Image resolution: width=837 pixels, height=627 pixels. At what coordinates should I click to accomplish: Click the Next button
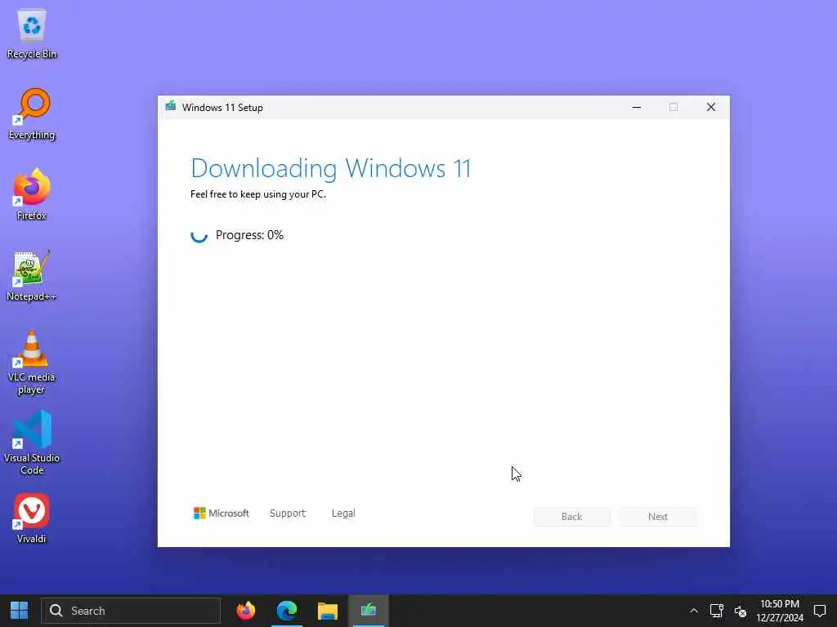click(658, 517)
